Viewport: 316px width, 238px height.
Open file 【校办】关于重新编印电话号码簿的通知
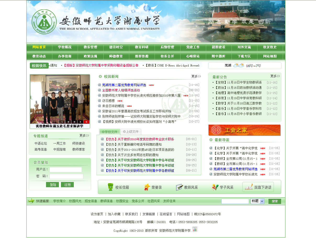pos(133,145)
